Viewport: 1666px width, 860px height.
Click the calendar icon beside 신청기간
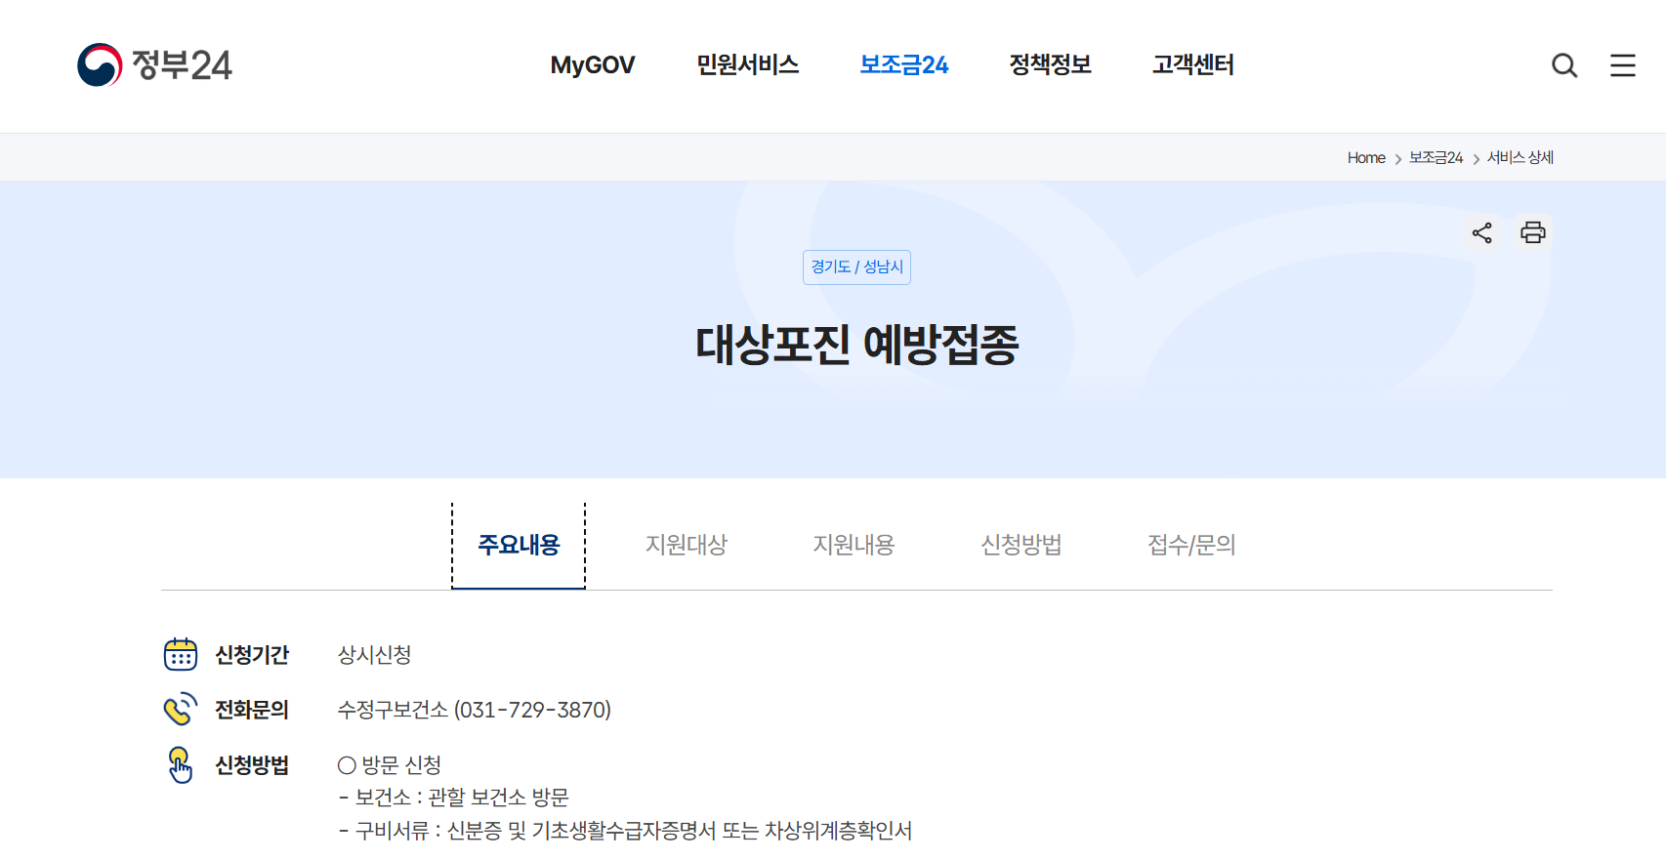(181, 654)
